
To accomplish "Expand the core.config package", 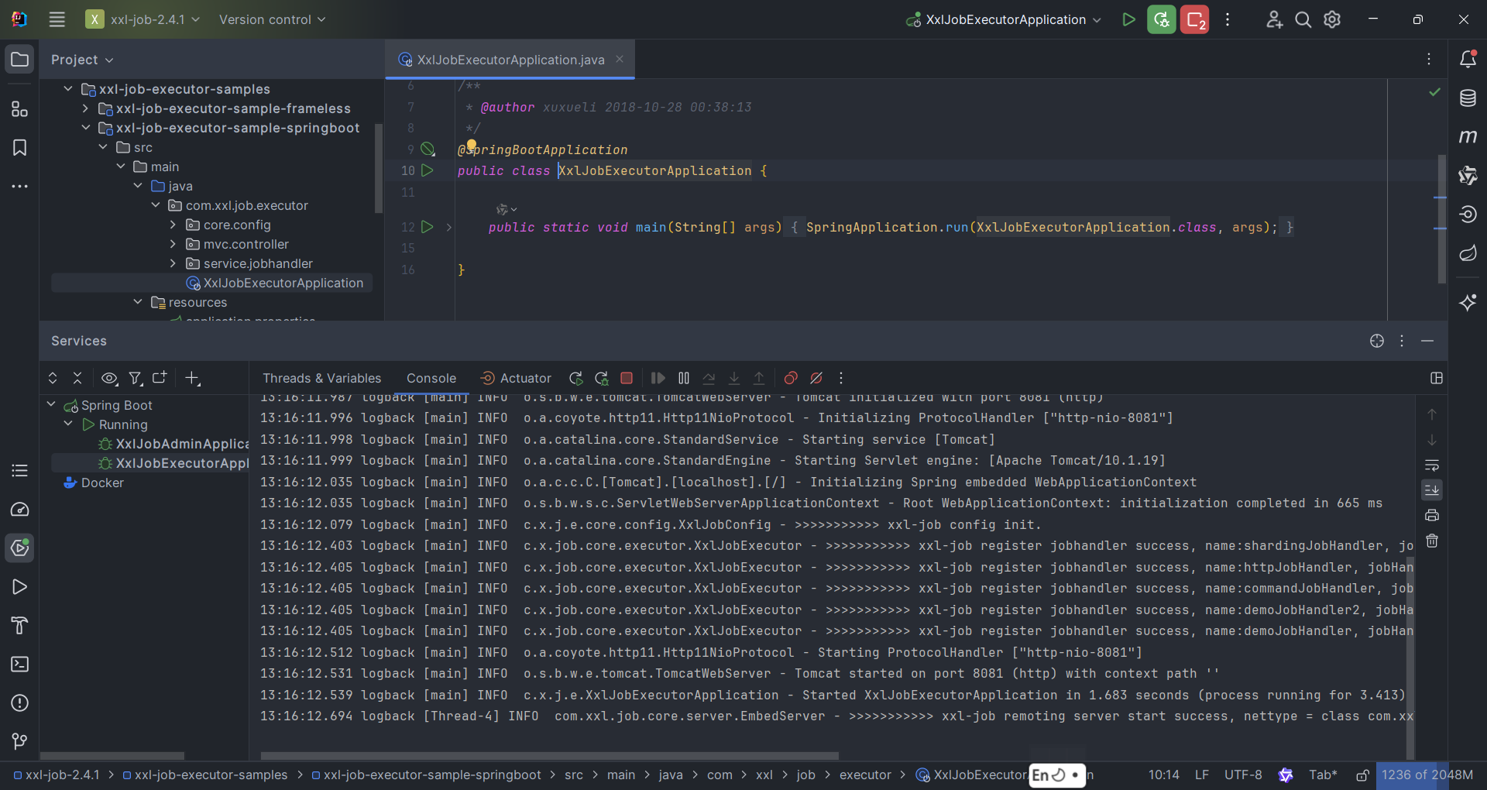I will tap(173, 225).
